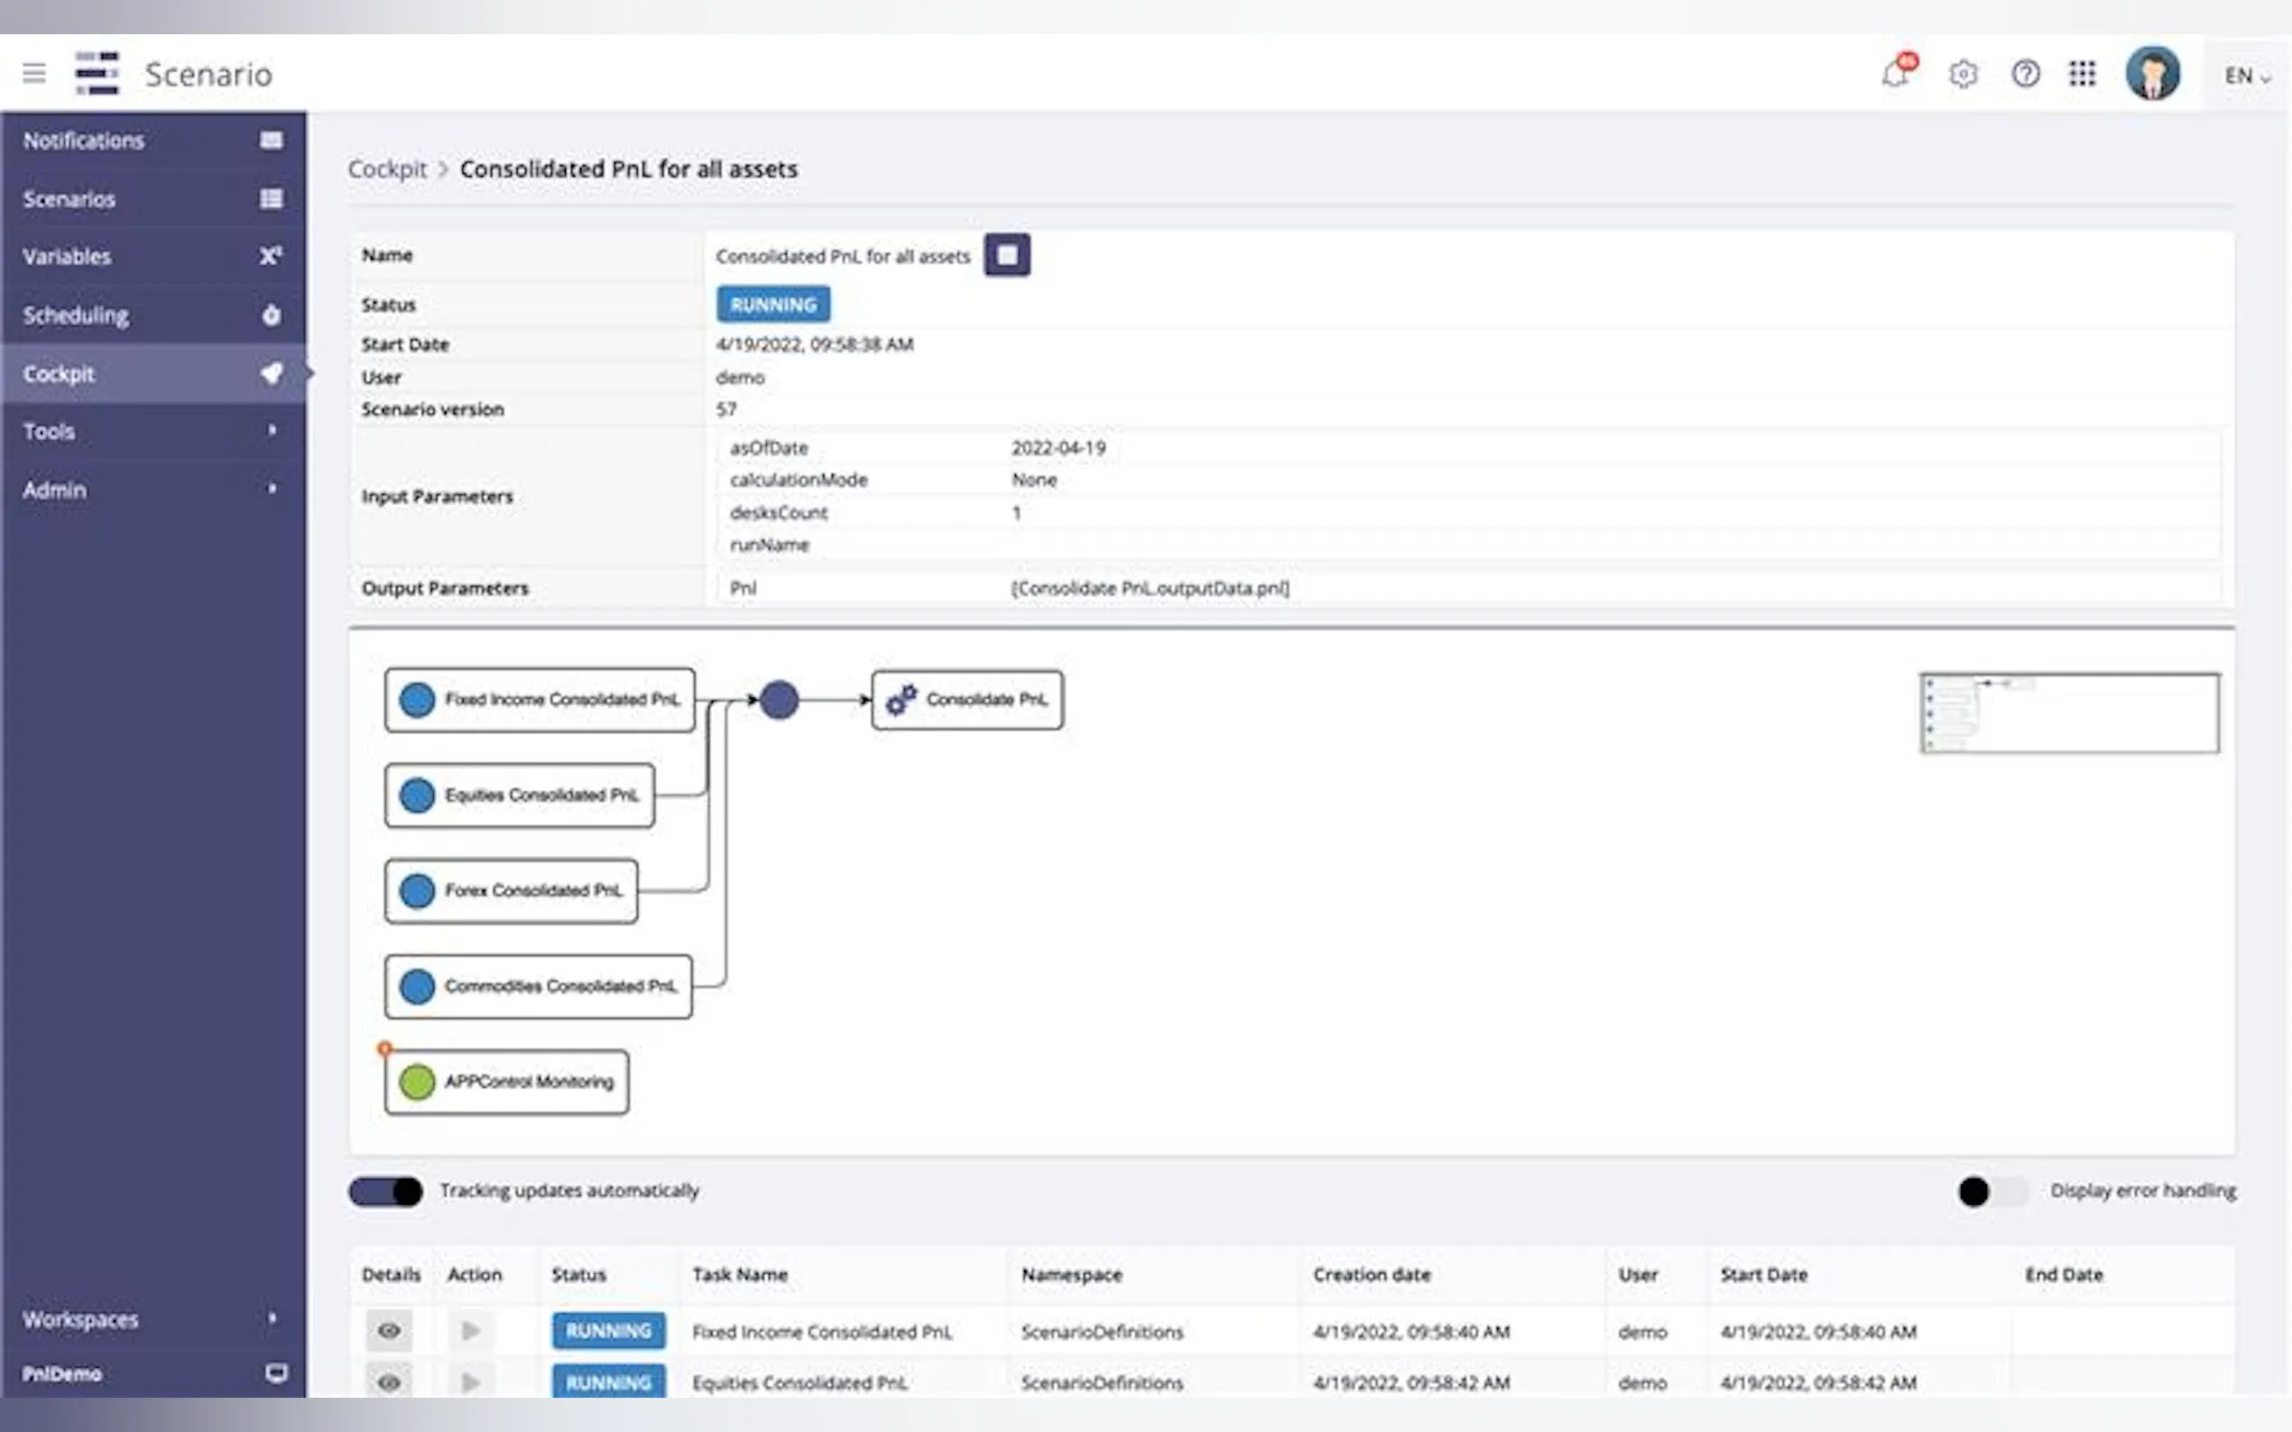Open Scheduling in the sidebar
Image resolution: width=2292 pixels, height=1432 pixels.
pyautogui.click(x=152, y=316)
